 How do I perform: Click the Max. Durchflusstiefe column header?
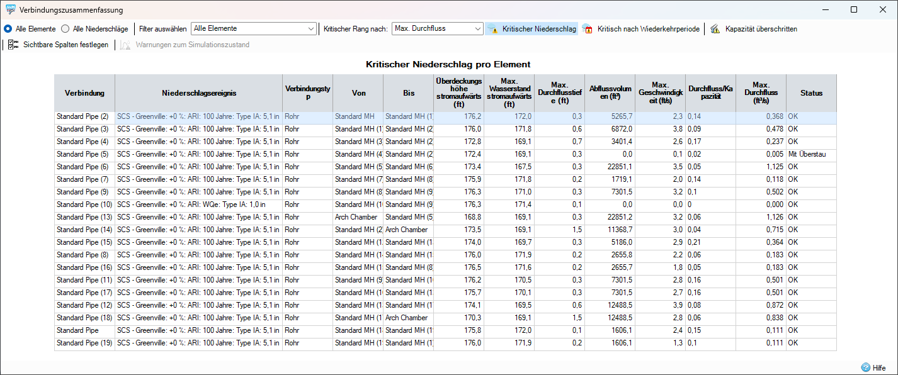pos(559,93)
